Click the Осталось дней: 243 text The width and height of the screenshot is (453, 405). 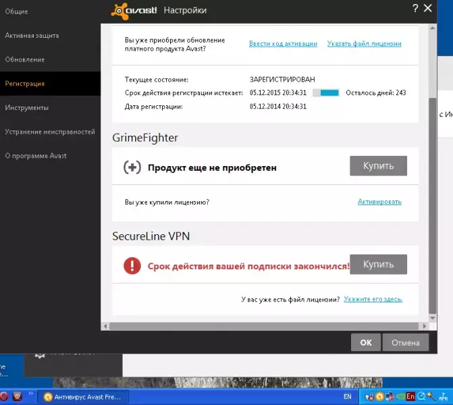[376, 92]
